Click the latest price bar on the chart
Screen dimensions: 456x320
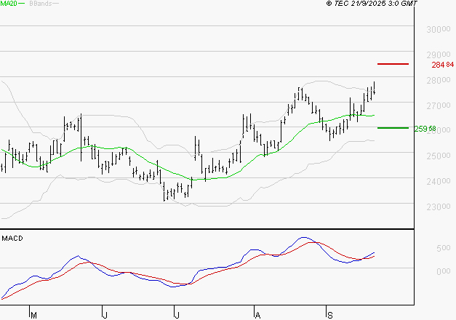click(374, 90)
